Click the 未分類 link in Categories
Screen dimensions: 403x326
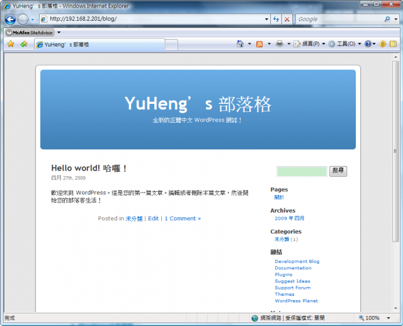(x=281, y=239)
